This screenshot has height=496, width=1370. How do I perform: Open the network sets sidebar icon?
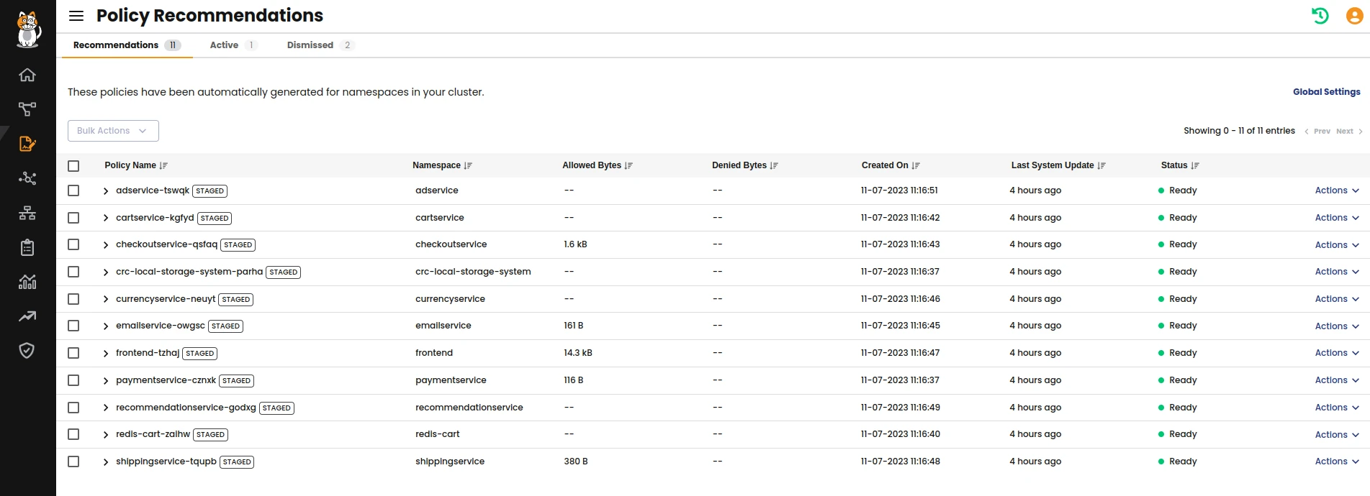click(x=27, y=213)
